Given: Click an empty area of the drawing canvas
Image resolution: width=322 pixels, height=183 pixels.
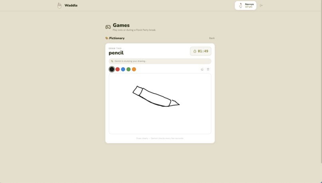Looking at the screenshot, I should tap(160, 121).
